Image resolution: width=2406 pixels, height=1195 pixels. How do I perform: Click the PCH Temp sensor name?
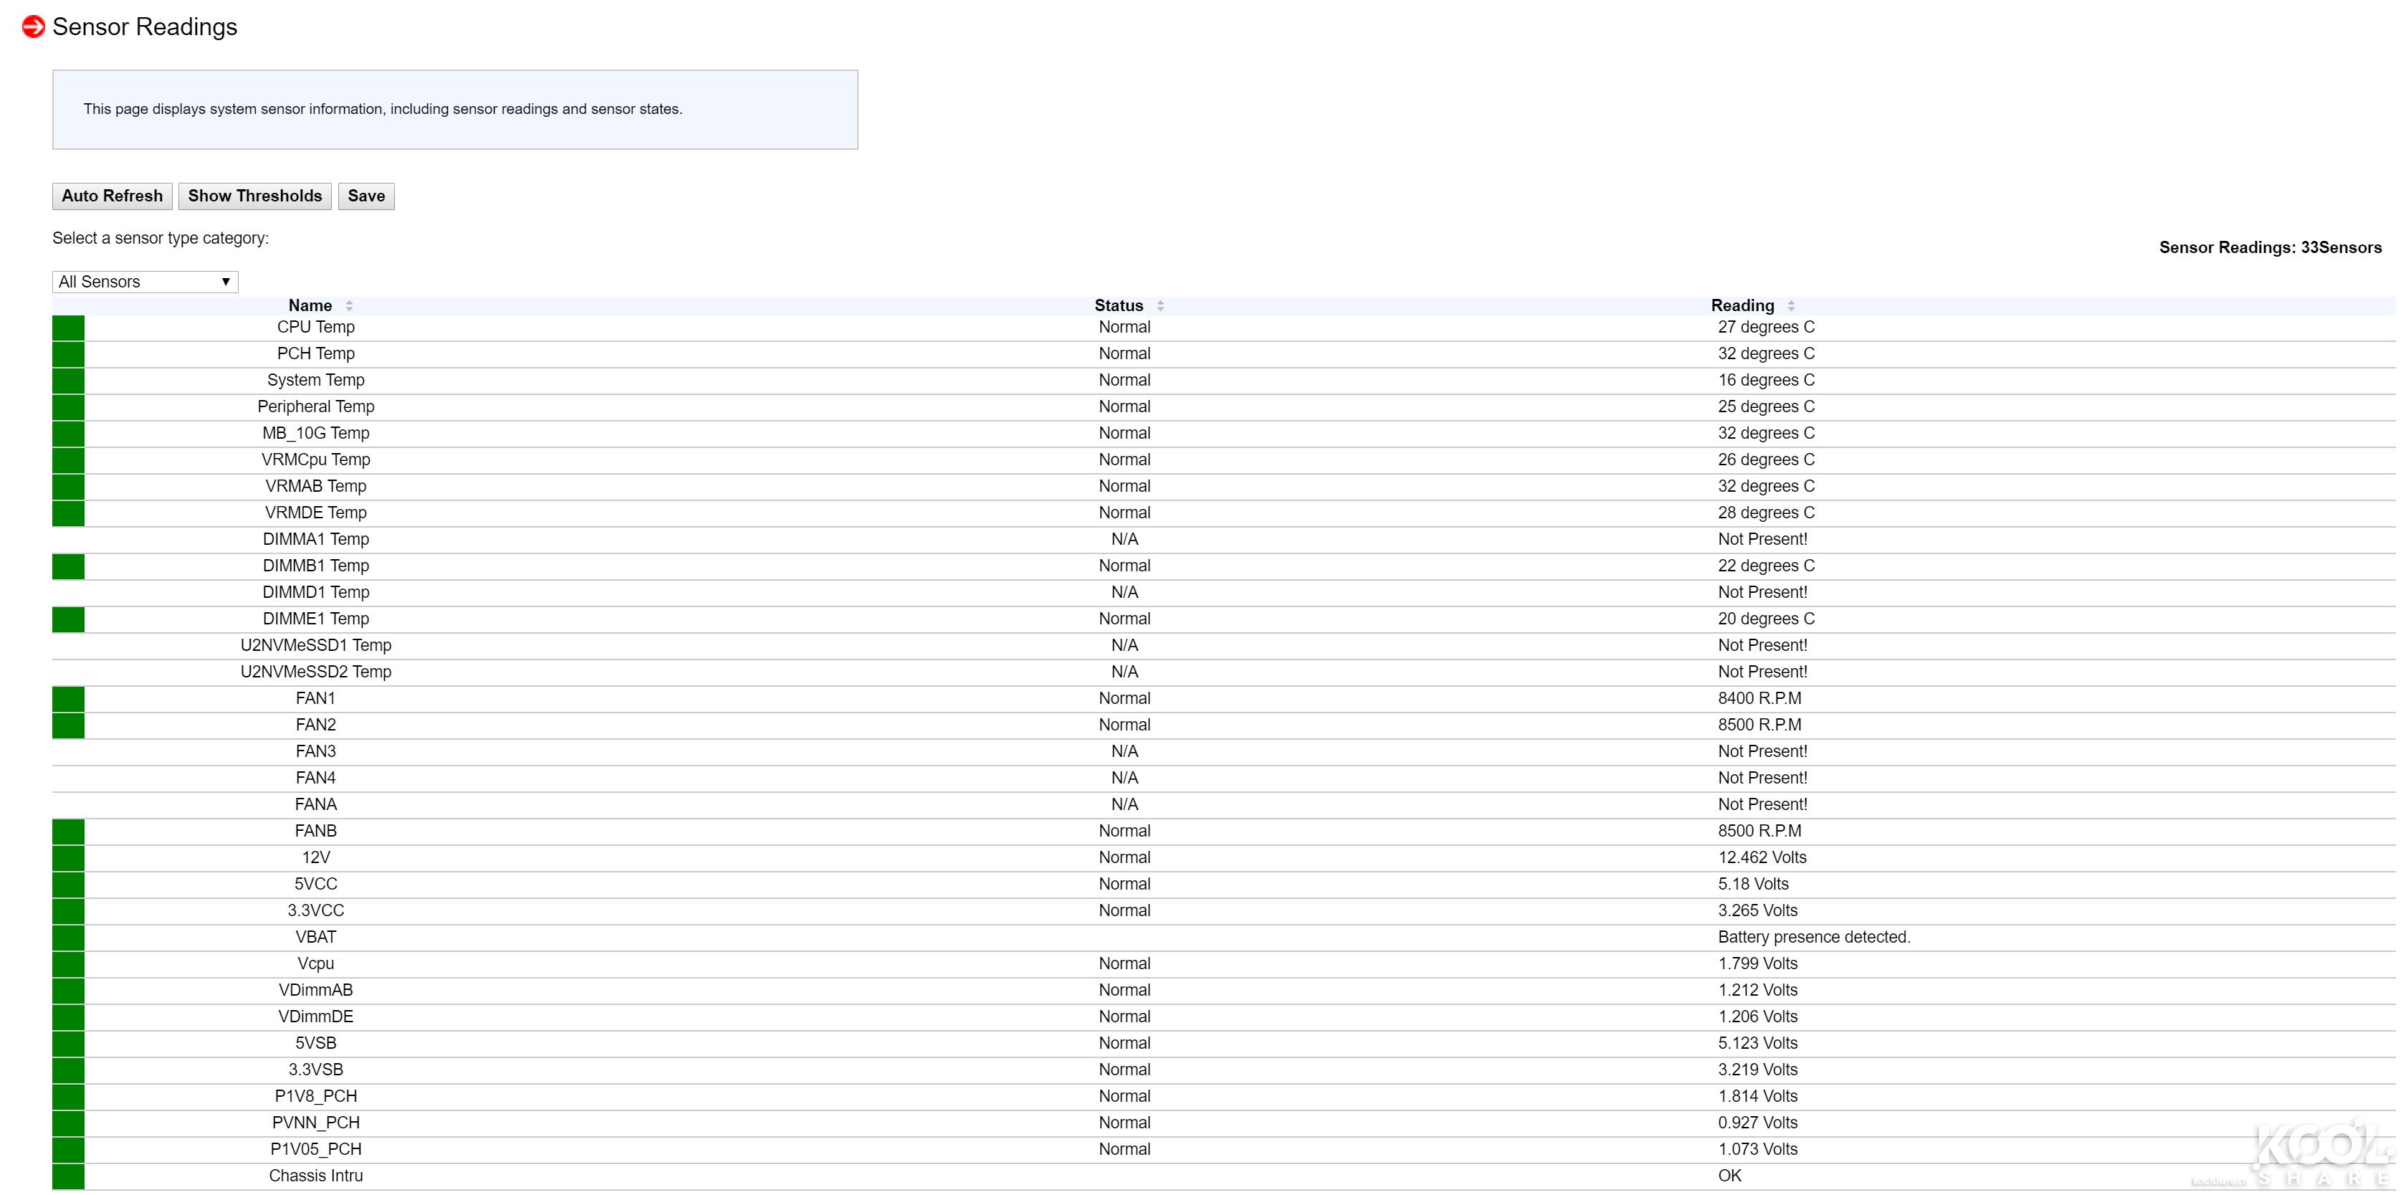(315, 353)
